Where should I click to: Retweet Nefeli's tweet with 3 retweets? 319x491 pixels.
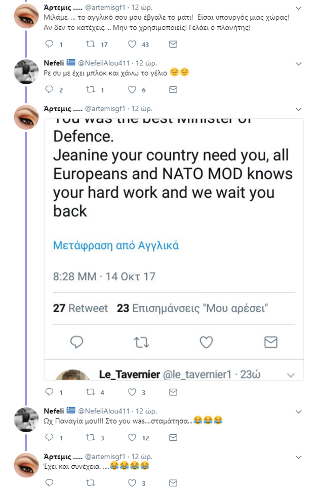(91, 437)
